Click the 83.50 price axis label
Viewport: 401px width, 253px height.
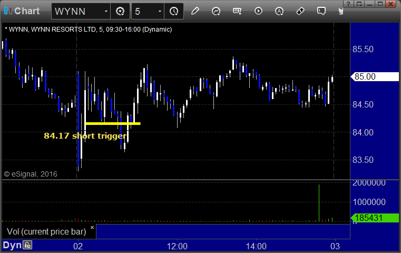[x=363, y=160]
